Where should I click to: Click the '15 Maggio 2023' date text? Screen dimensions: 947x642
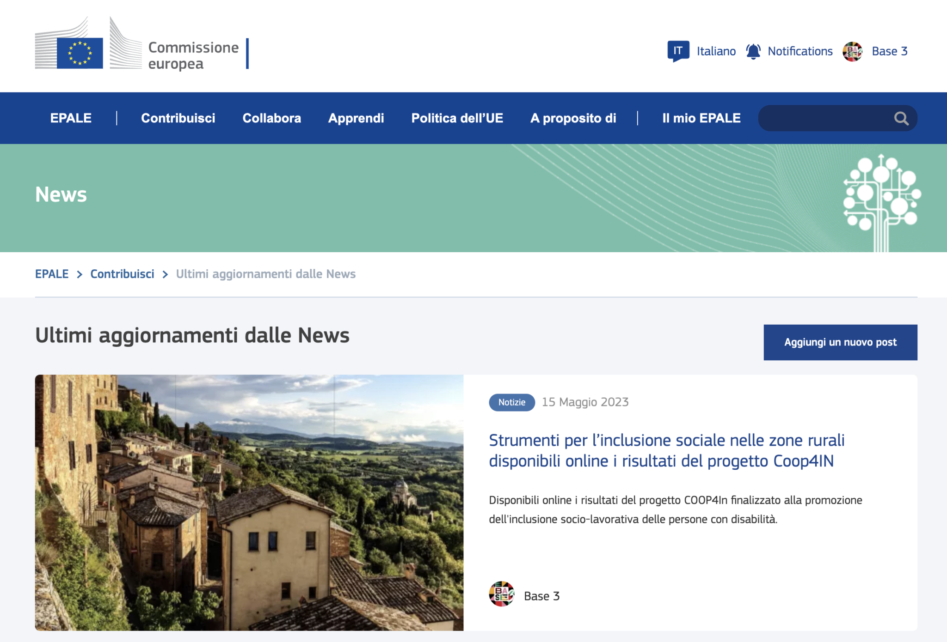point(585,402)
